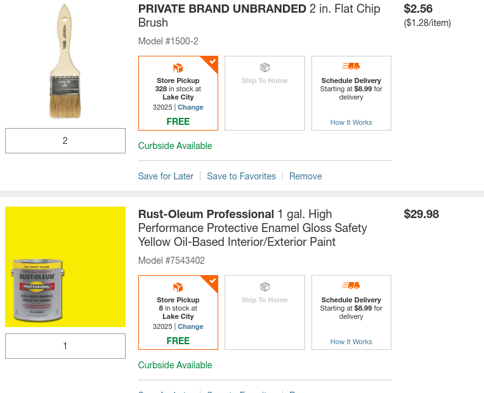Click the selected checkmark on Rust-Oleum pickup

213,281
